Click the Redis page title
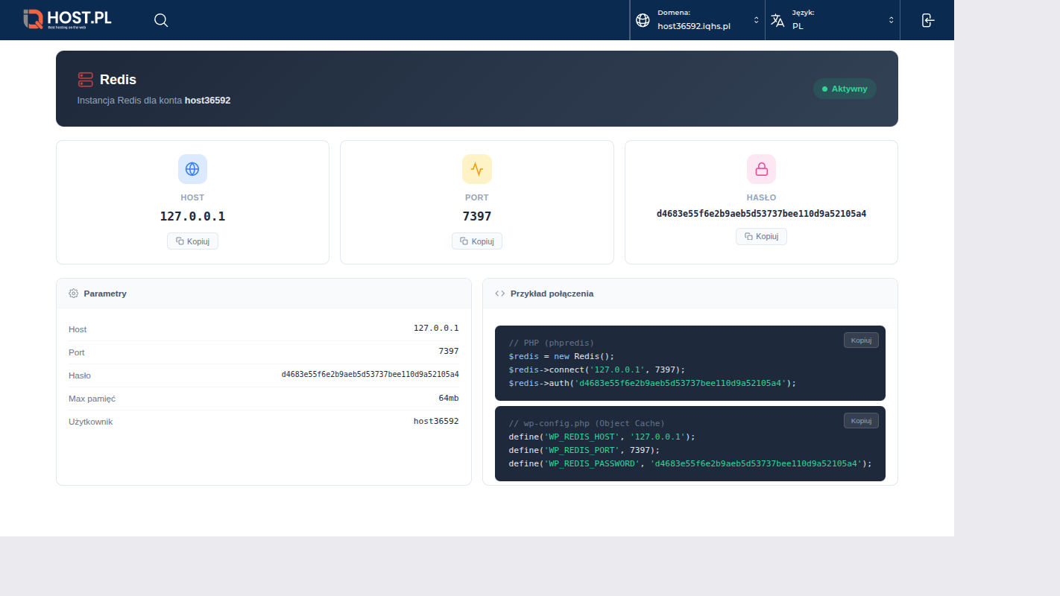The width and height of the screenshot is (1060, 596). coord(118,80)
